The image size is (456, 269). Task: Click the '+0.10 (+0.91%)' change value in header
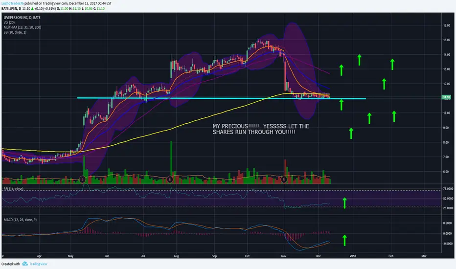point(45,9)
